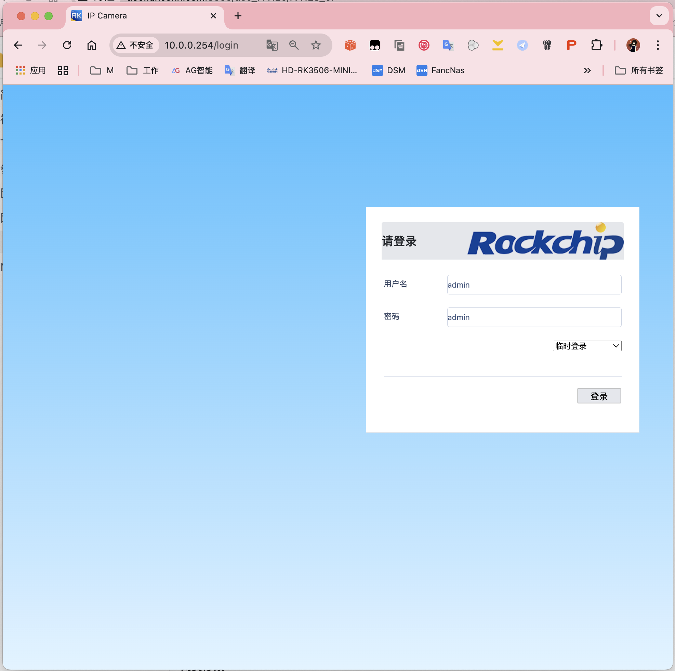
Task: Open the yellow download arrow extension icon
Action: pos(498,45)
